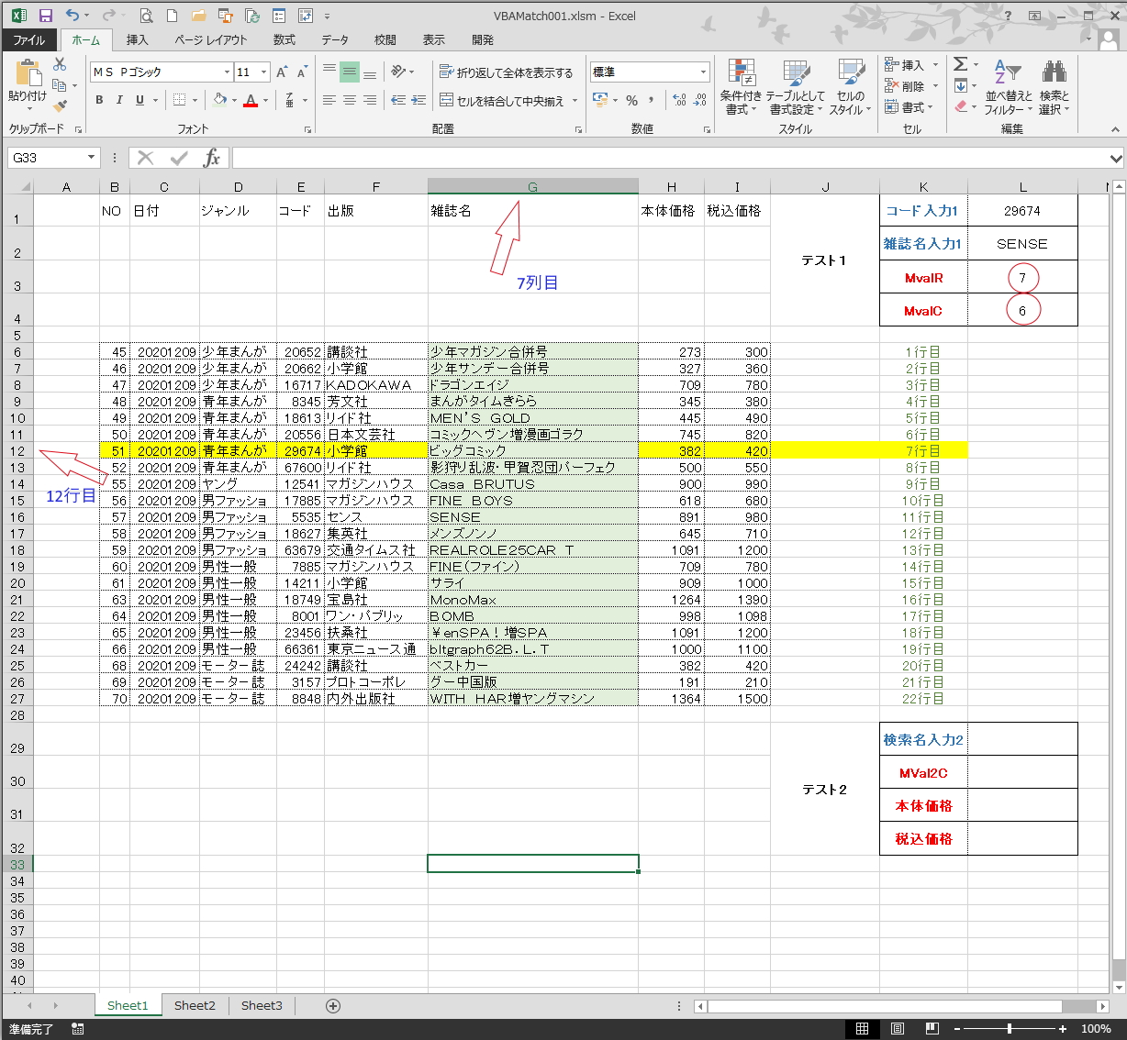The height and width of the screenshot is (1040, 1127).
Task: Align cell text to the right
Action: [370, 100]
